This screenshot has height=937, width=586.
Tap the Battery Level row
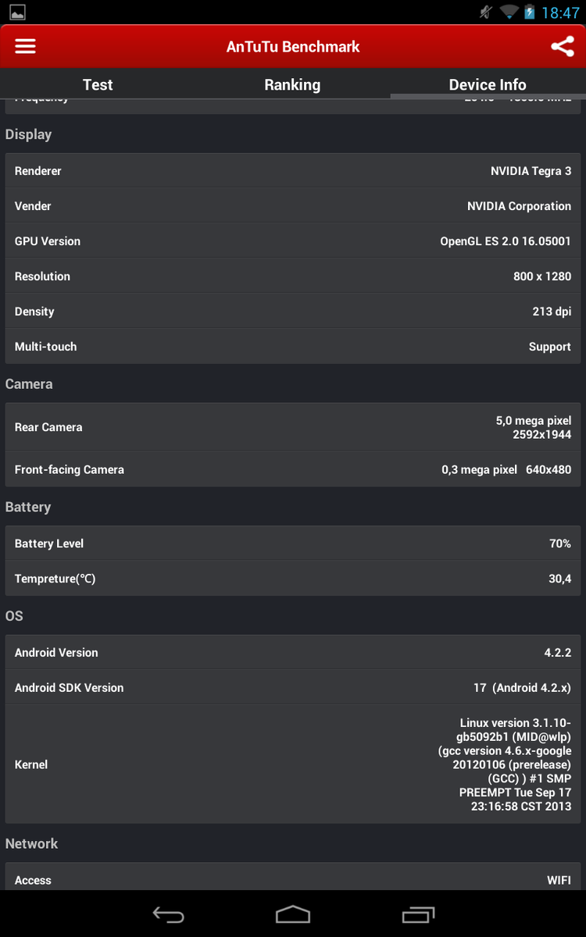pyautogui.click(x=293, y=543)
